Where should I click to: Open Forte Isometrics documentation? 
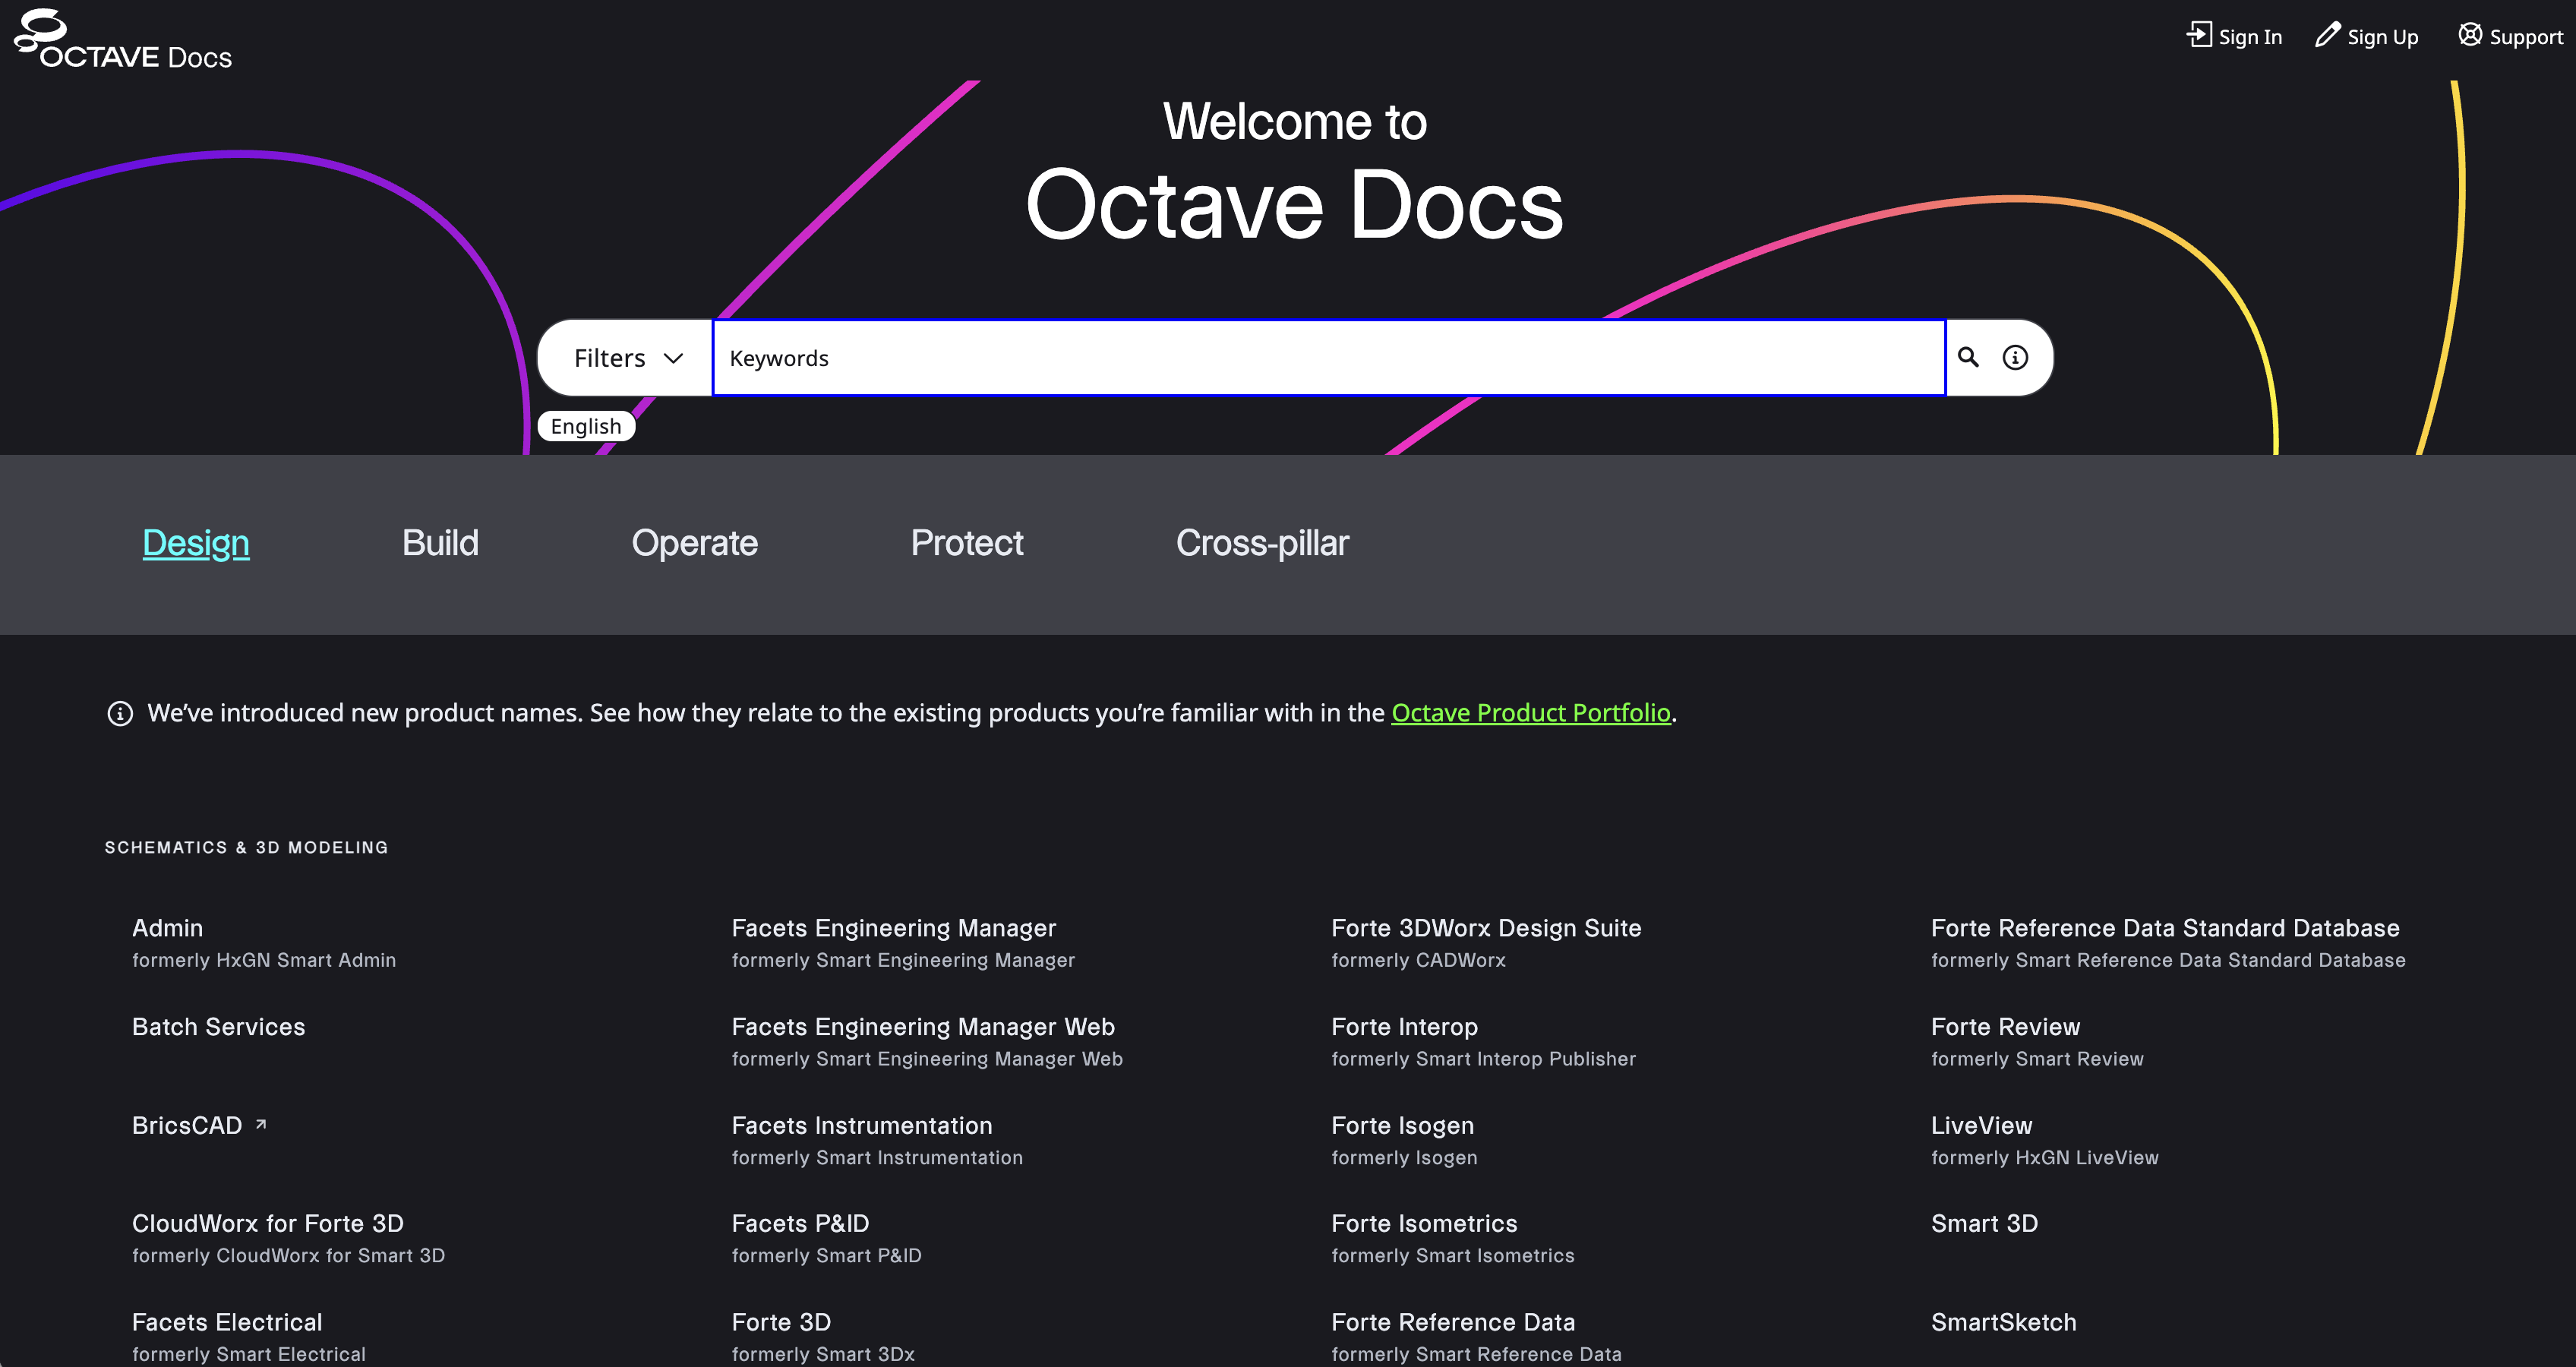pos(1424,1223)
